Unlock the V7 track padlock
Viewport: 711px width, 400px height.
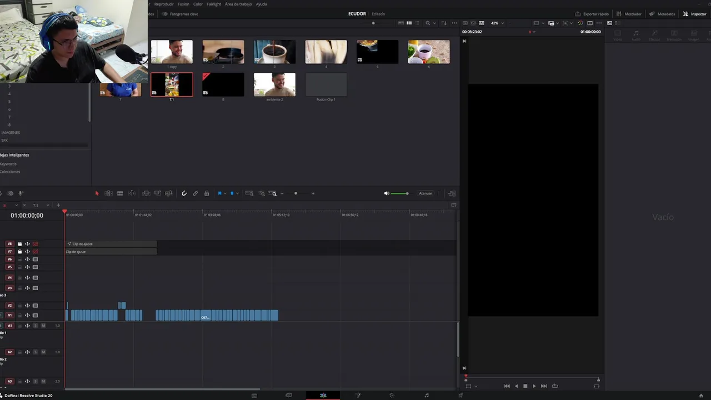point(19,252)
